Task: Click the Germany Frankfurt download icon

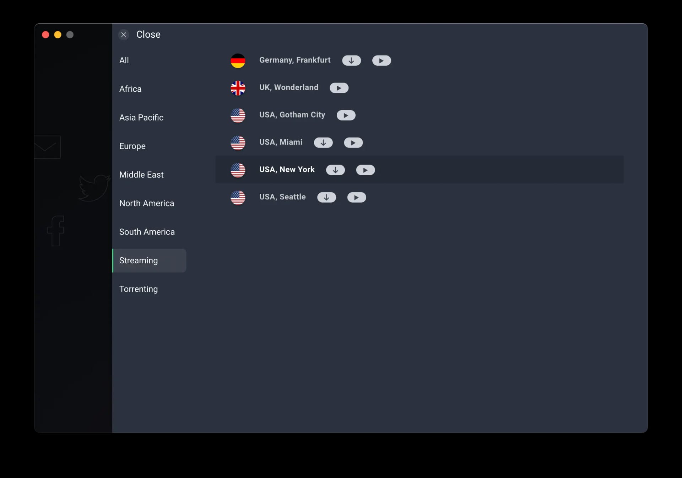Action: point(351,60)
